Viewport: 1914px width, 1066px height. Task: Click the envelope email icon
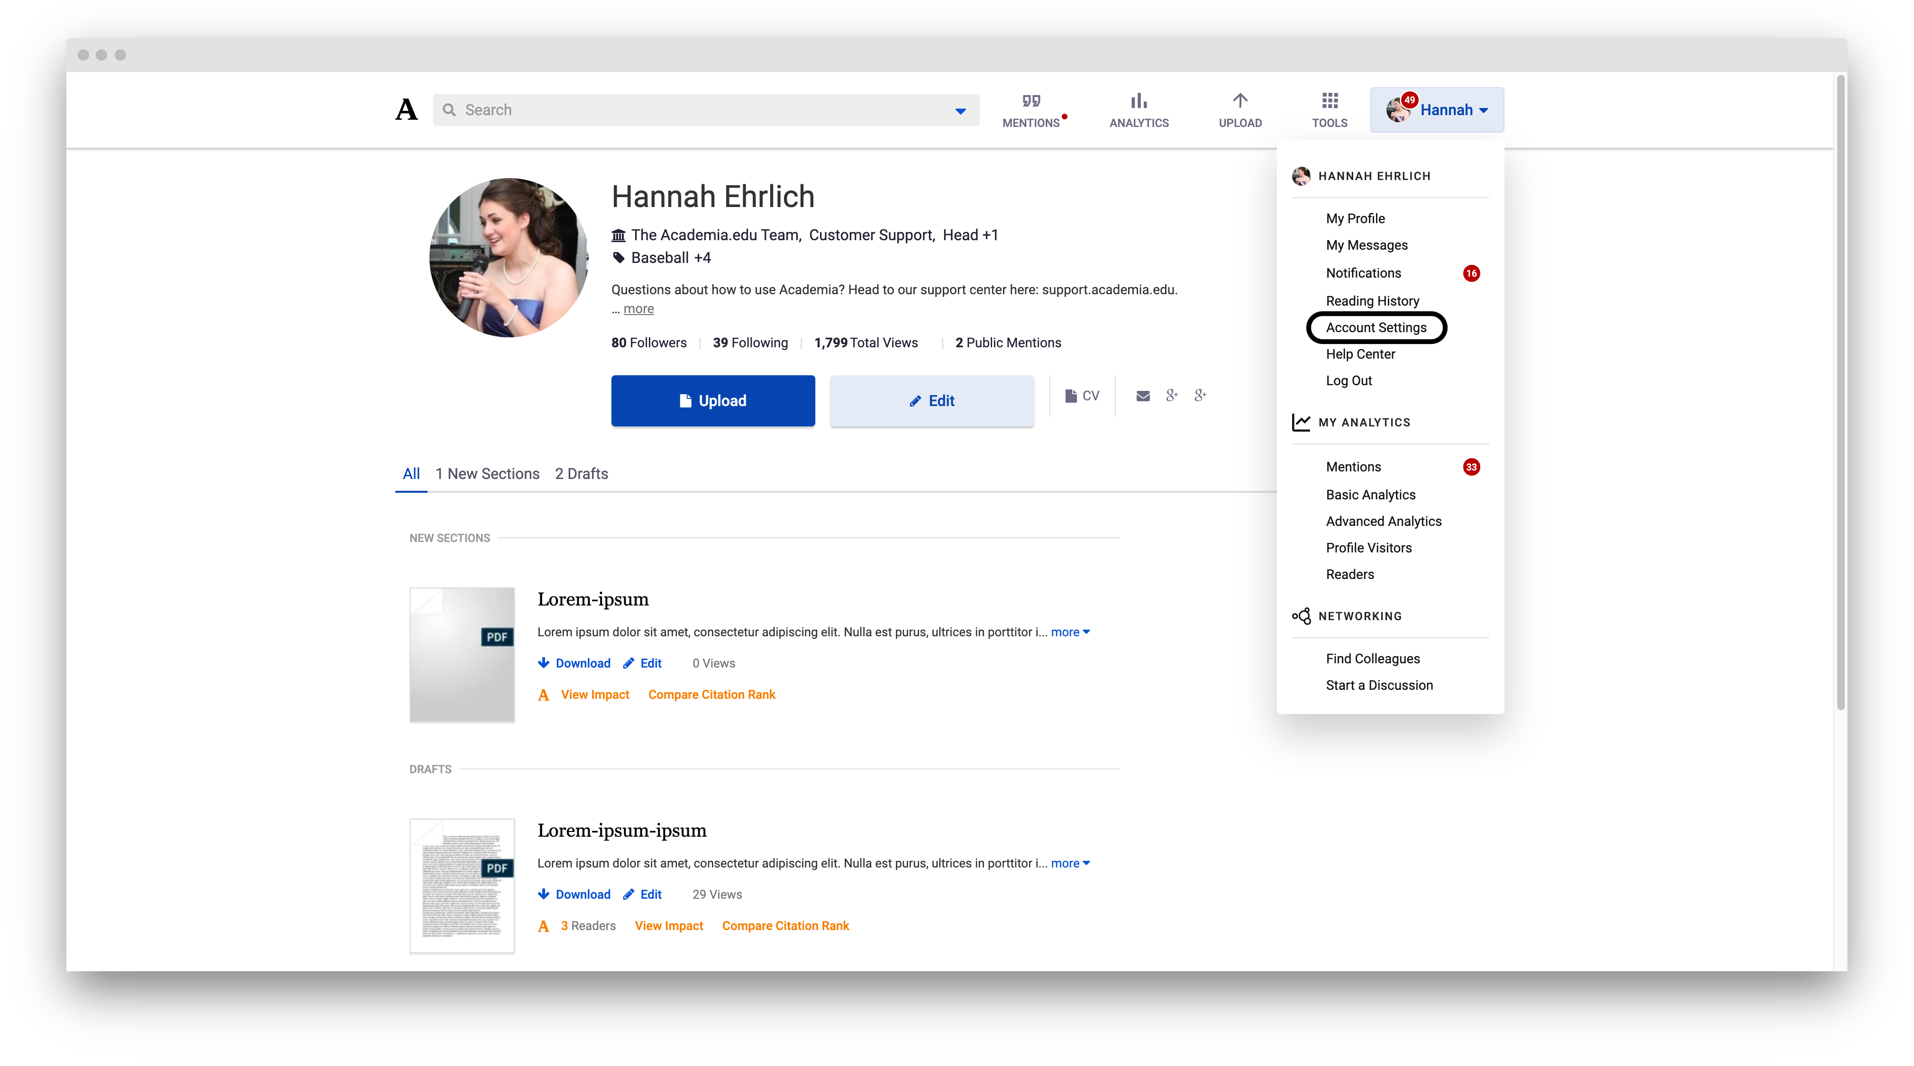[1143, 396]
